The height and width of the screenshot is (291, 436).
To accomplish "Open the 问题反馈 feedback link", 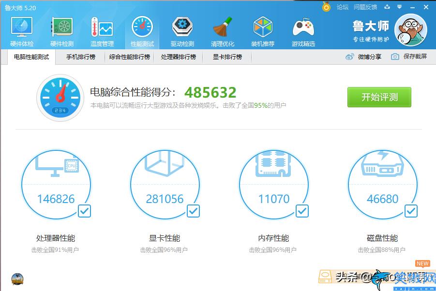I will pyautogui.click(x=365, y=7).
